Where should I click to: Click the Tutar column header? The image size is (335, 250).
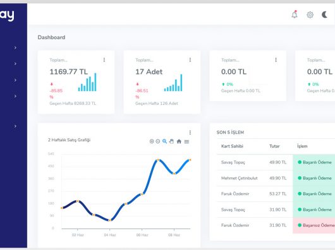(x=274, y=146)
